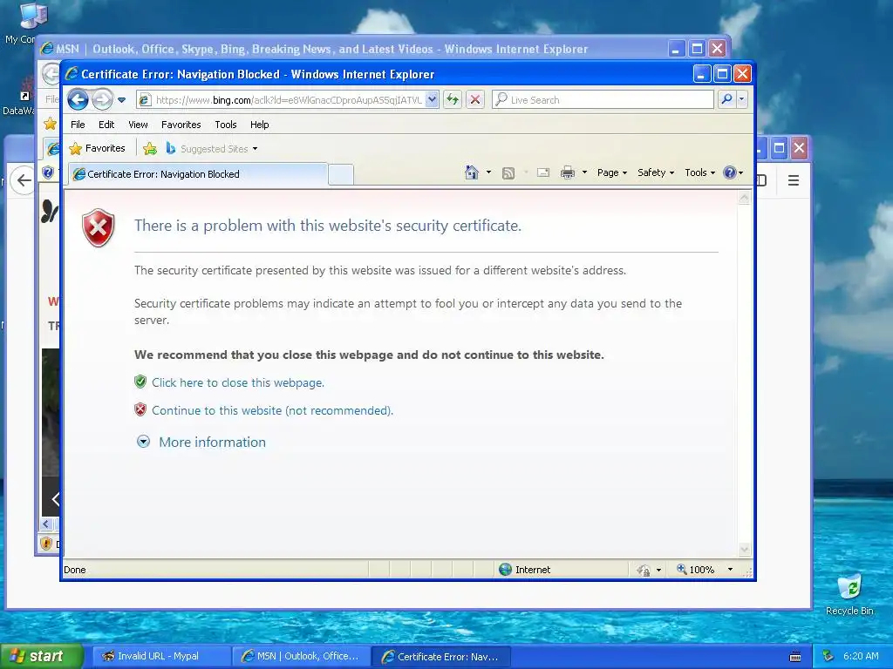Click inside the Live Search box
The height and width of the screenshot is (669, 893).
point(603,100)
